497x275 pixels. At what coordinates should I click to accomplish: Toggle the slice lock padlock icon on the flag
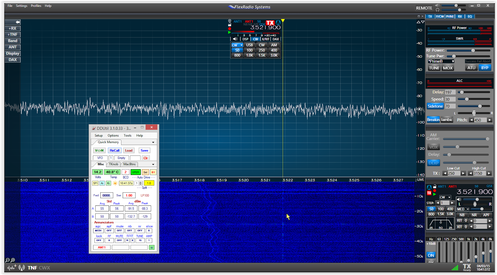pyautogui.click(x=230, y=25)
